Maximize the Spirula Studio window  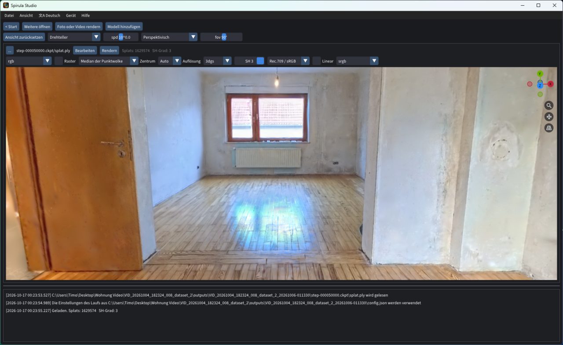coord(538,5)
